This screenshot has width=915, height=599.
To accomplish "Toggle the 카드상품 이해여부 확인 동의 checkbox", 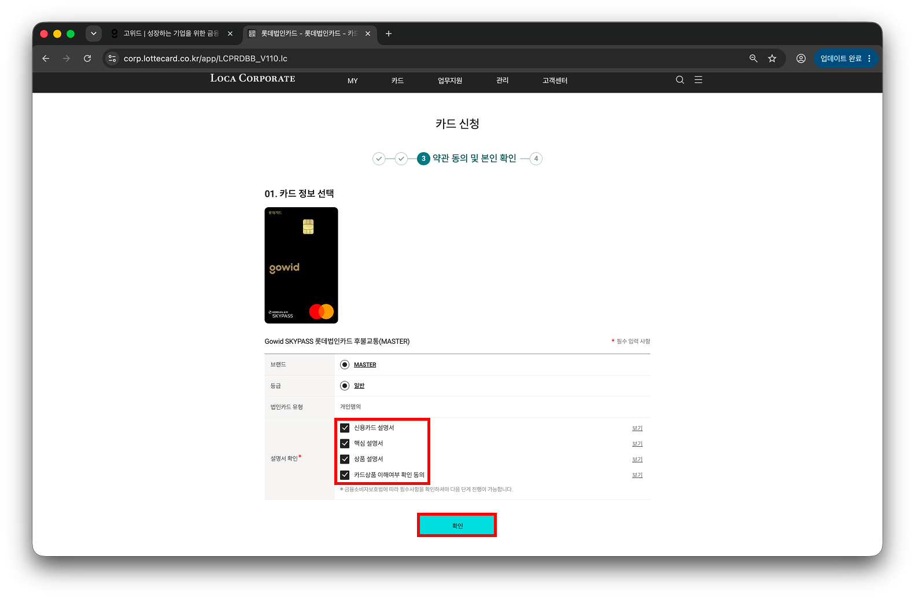I will point(345,475).
